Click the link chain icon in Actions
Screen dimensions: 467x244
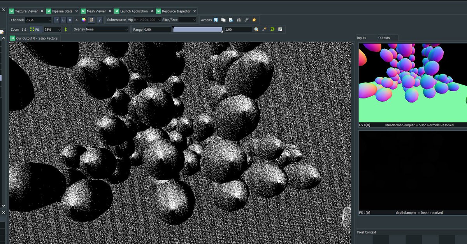click(246, 19)
